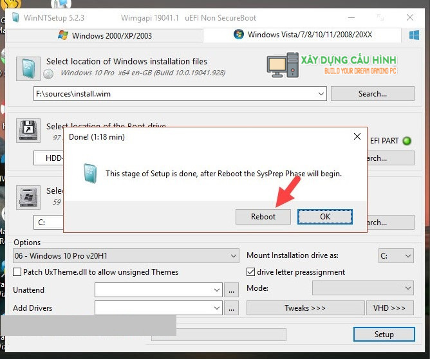
Task: Select the Windows Vista/7/8/10/11 tab
Action: (x=309, y=35)
